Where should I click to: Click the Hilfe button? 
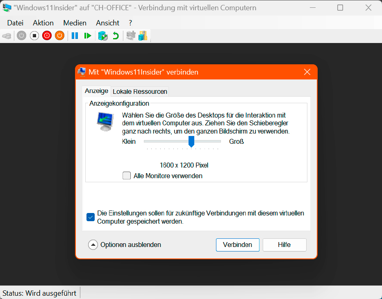coord(284,245)
